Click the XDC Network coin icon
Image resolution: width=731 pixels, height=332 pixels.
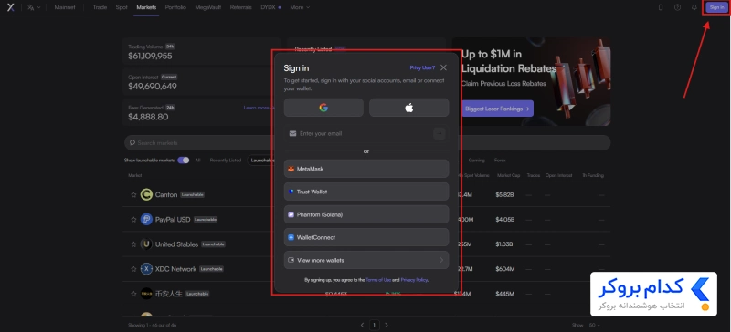[x=146, y=269]
